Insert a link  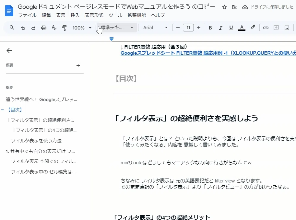tap(266, 28)
